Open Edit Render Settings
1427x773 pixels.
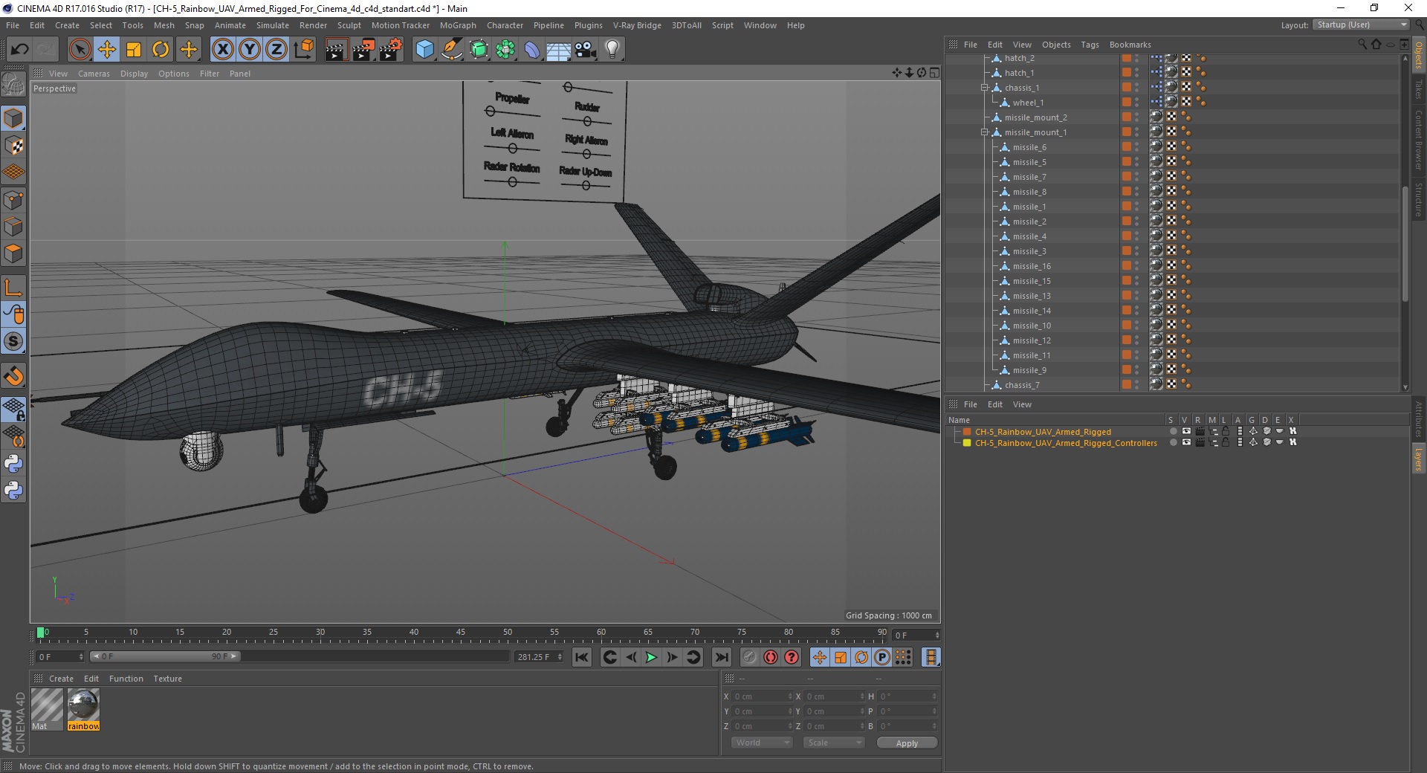tap(391, 50)
